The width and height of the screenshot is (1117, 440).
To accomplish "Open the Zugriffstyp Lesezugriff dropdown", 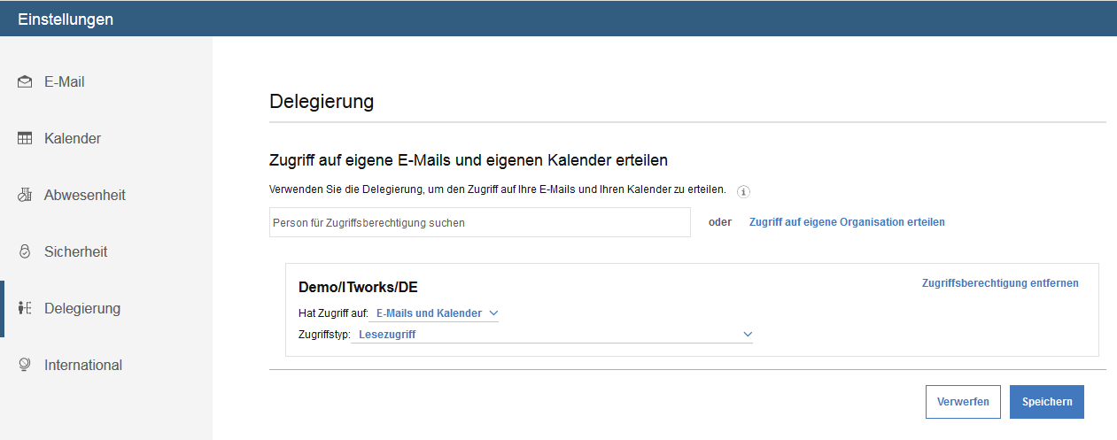I will click(x=555, y=335).
